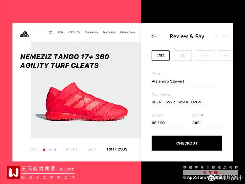The height and width of the screenshot is (184, 245).
Task: Choose the Mastercard payment option
Action: click(x=183, y=55)
